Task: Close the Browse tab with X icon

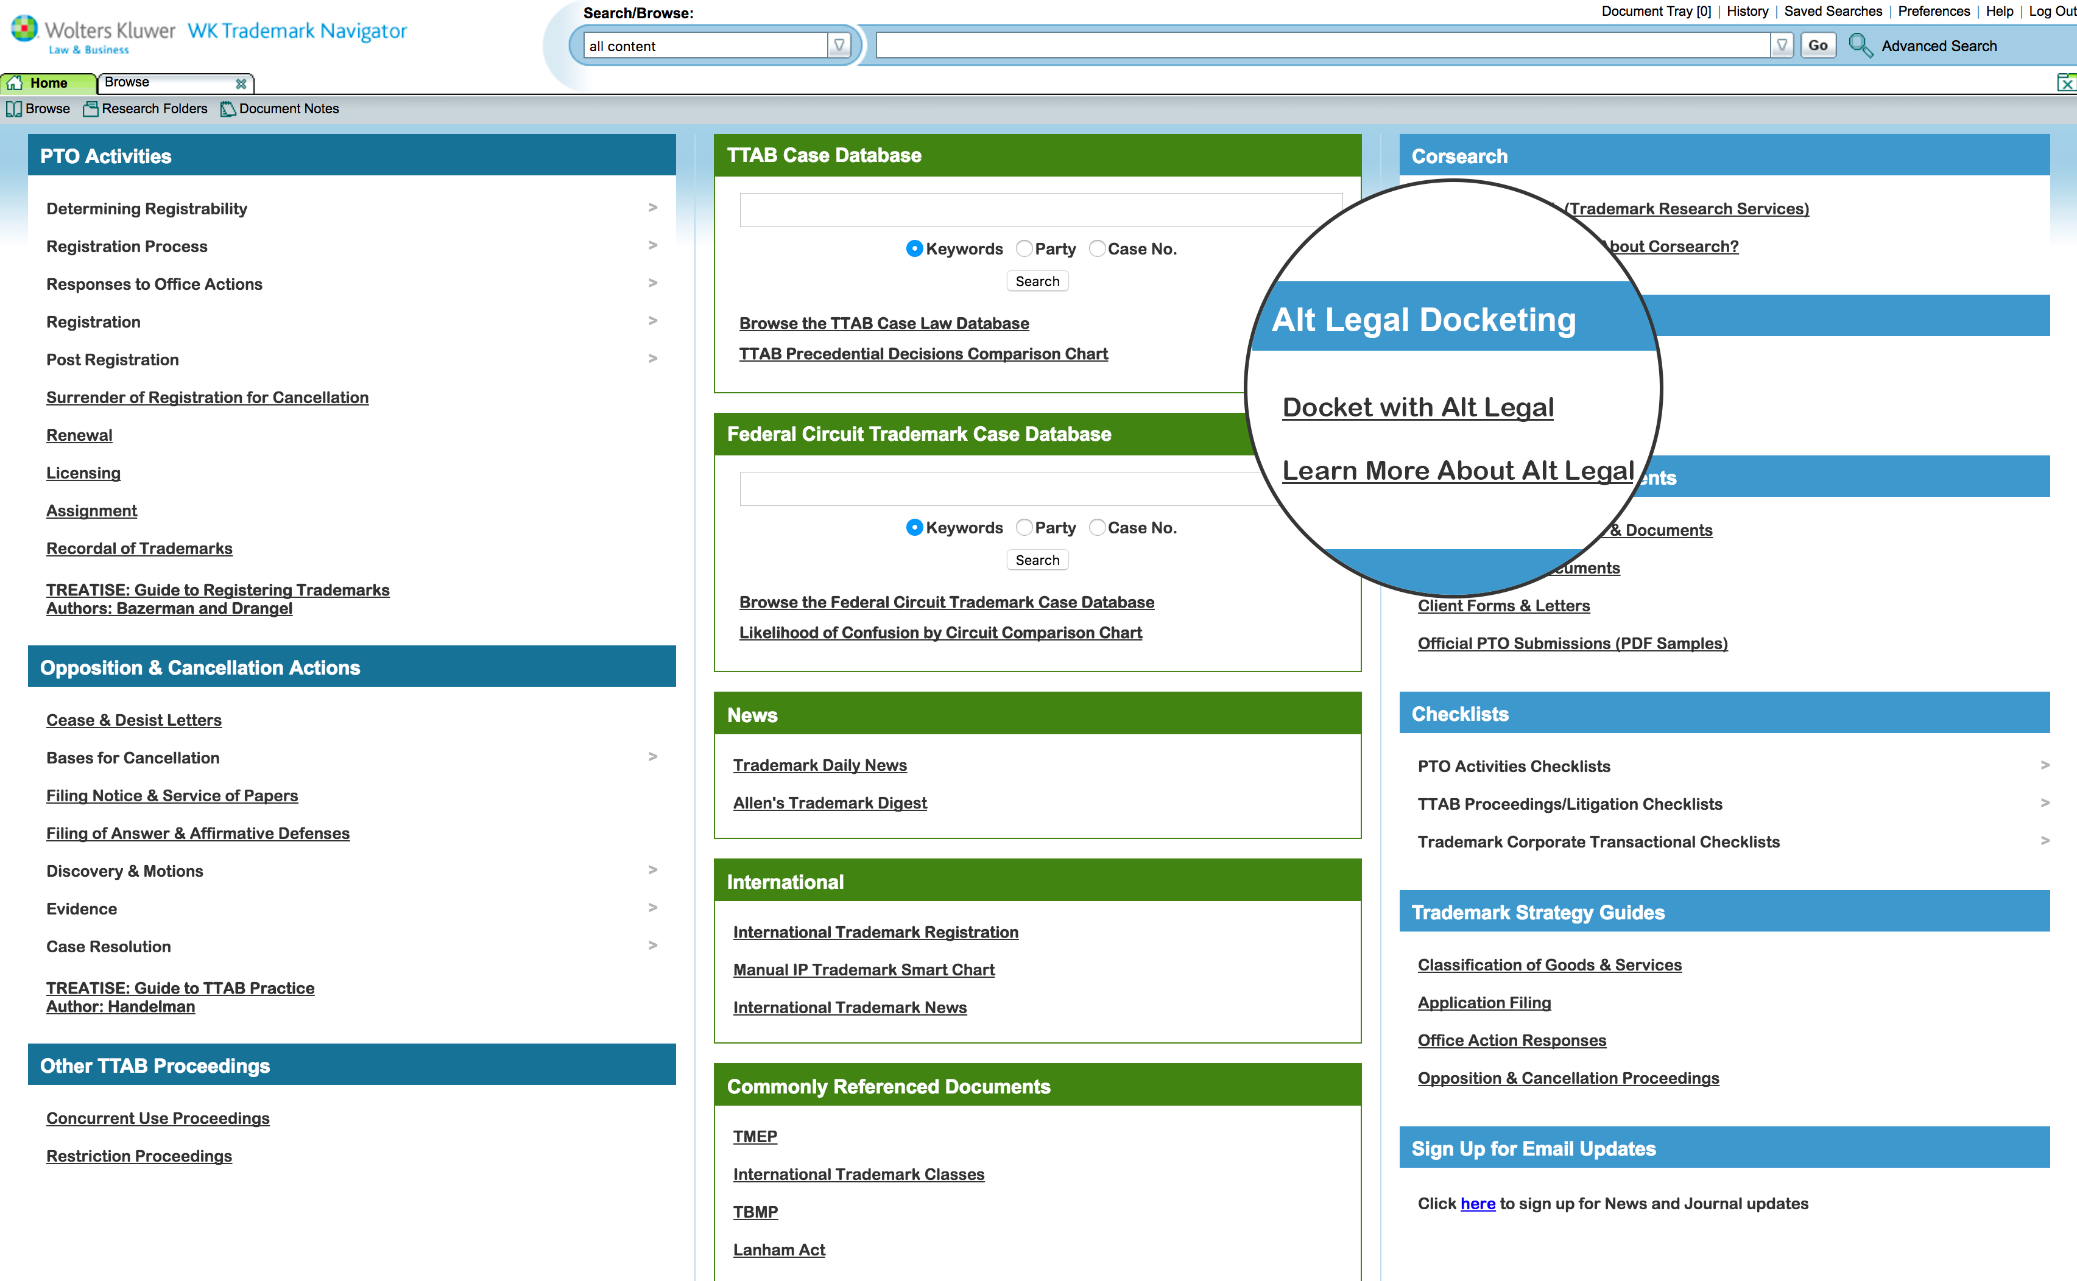Action: pos(241,83)
